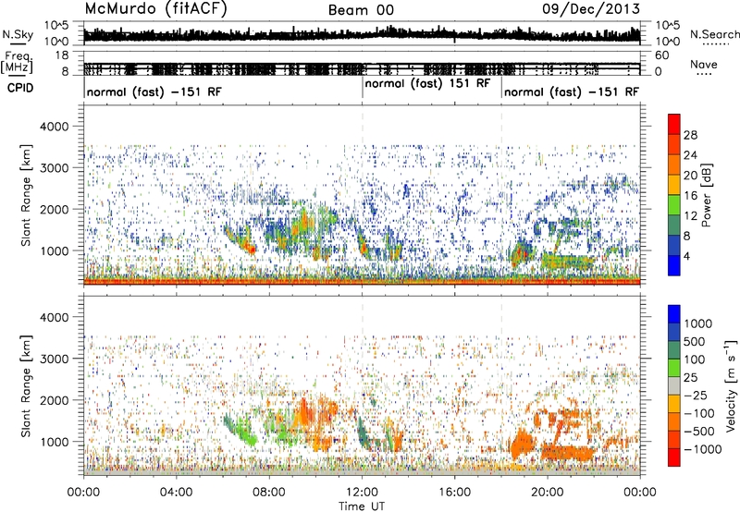Click the 12 label on Power colorbar
Viewport: 740px width, 512px height.
pyautogui.click(x=690, y=216)
